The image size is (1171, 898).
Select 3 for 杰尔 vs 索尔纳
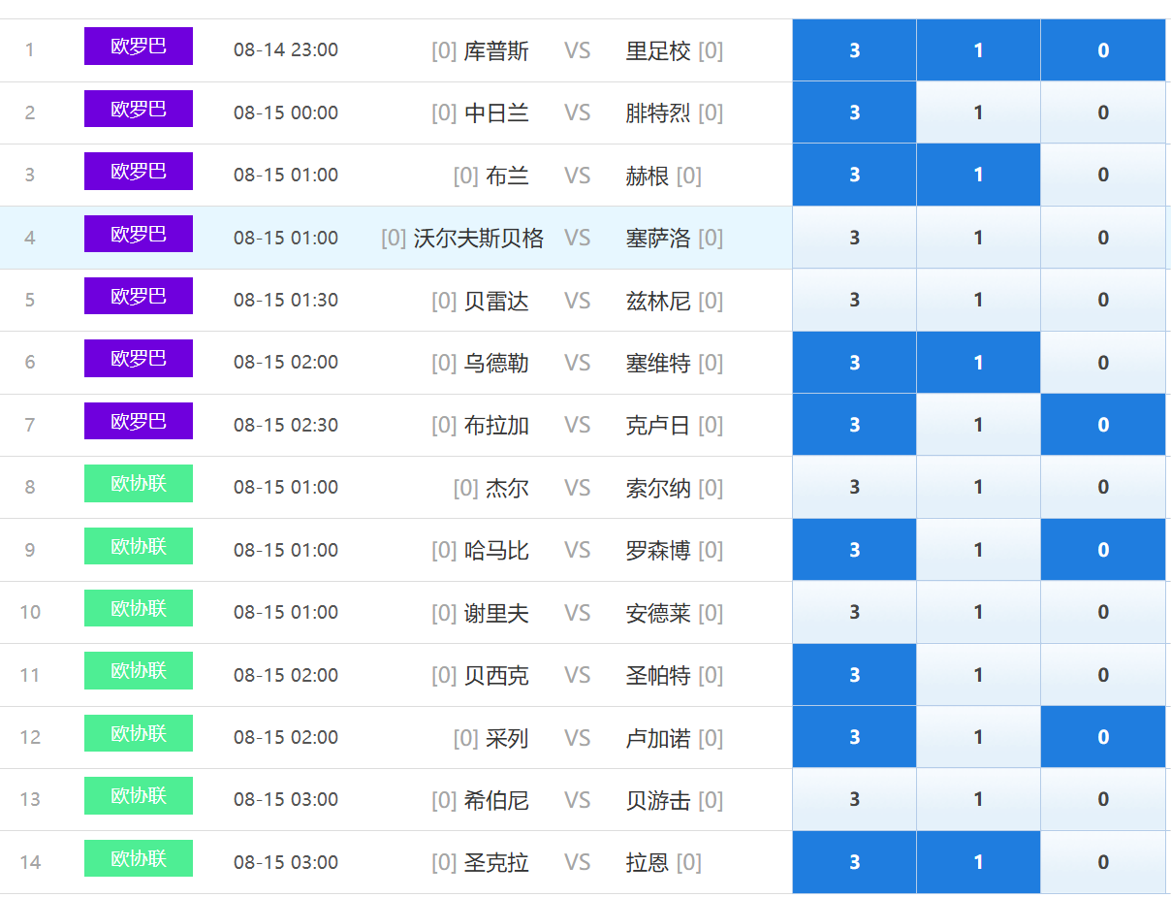[x=854, y=487]
